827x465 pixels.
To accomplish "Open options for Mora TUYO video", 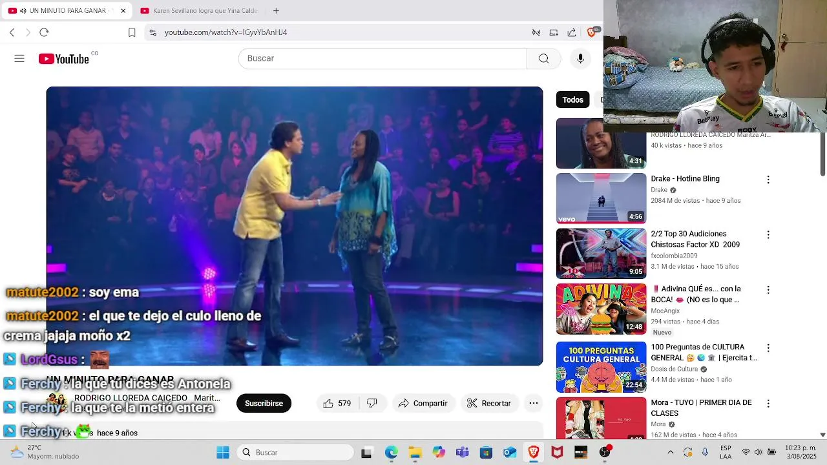I will (768, 404).
